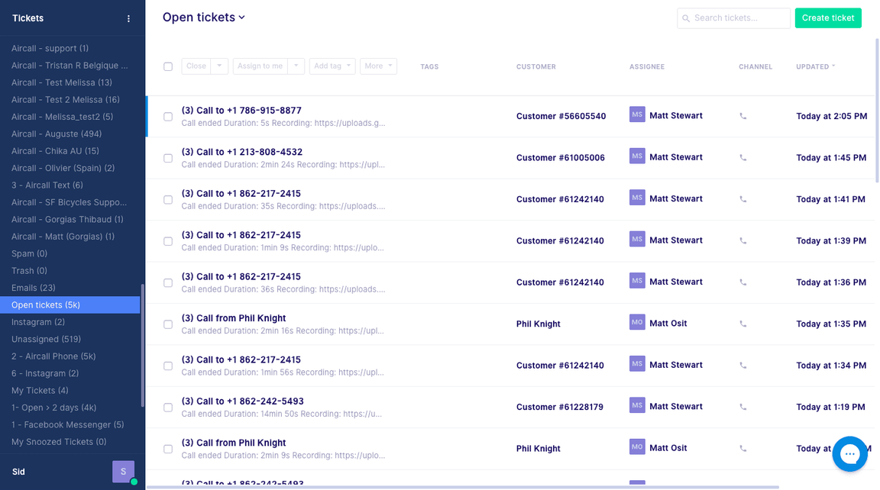Open the More actions dropdown
Screen dimensions: 880x490
click(x=378, y=66)
